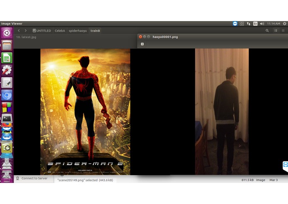Click the '10. latest.jpg' title text

pos(26,37)
